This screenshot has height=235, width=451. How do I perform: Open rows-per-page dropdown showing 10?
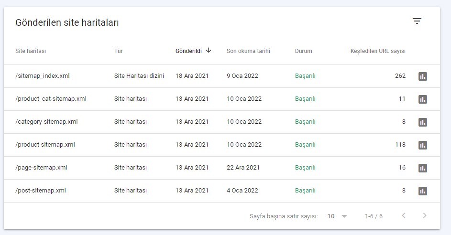[337, 216]
